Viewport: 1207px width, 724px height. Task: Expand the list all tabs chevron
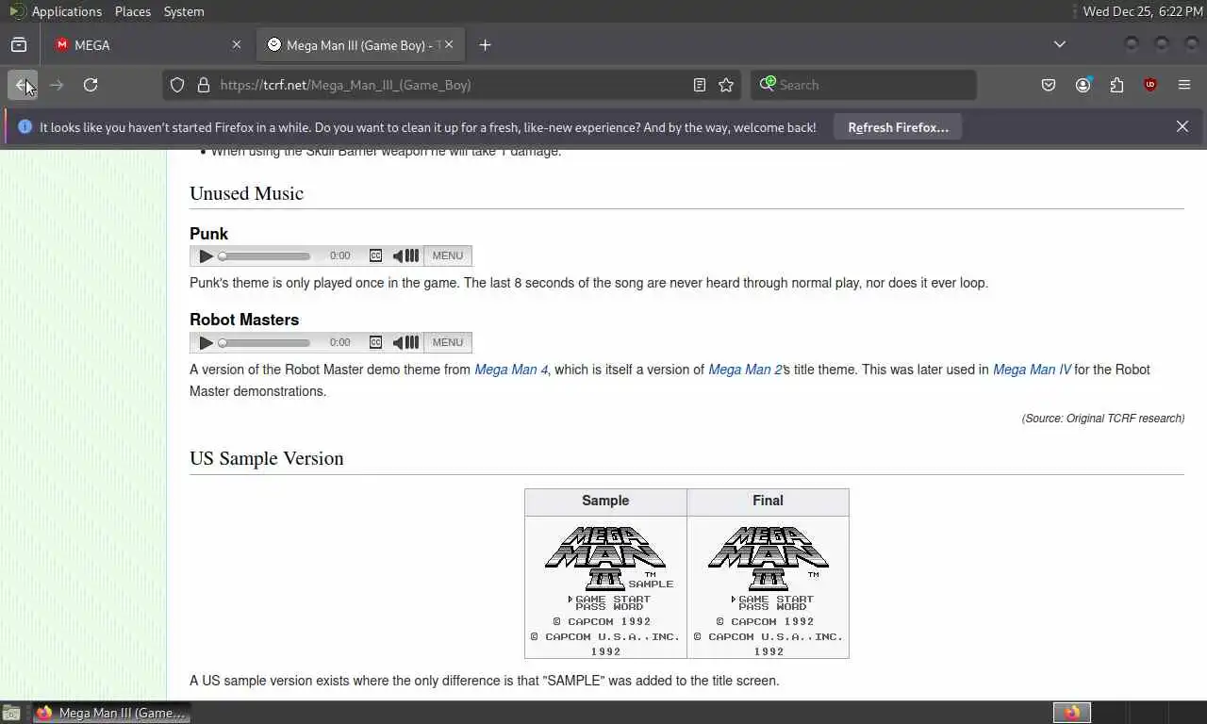pos(1060,44)
